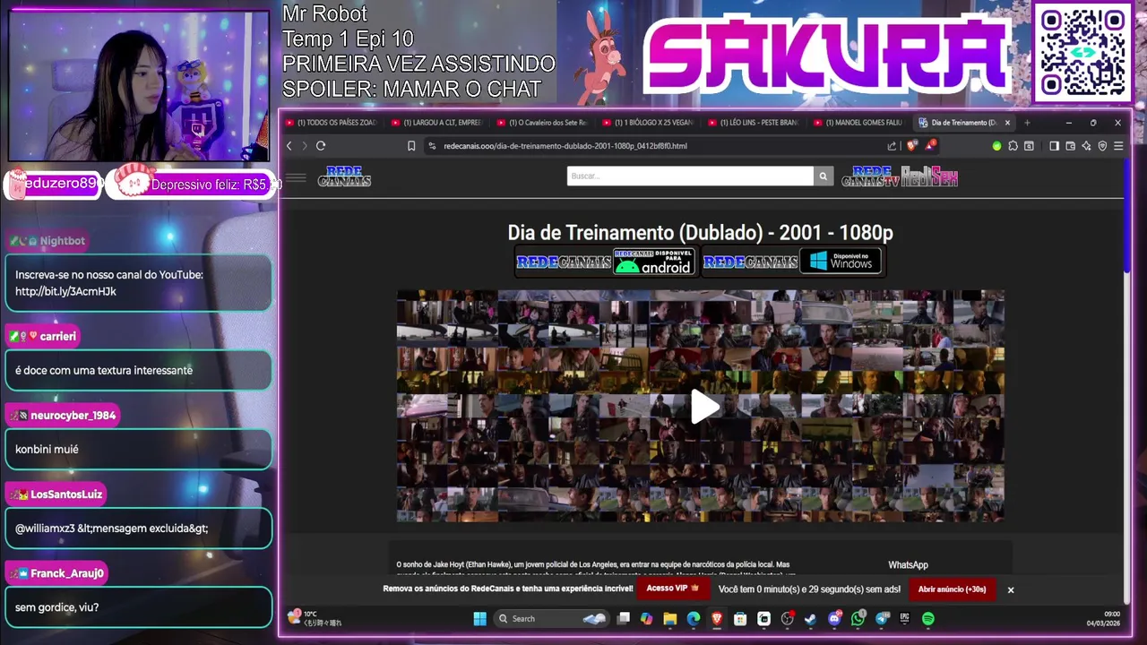
Task: Open the RedeCanais Windows app banner
Action: [x=793, y=262]
